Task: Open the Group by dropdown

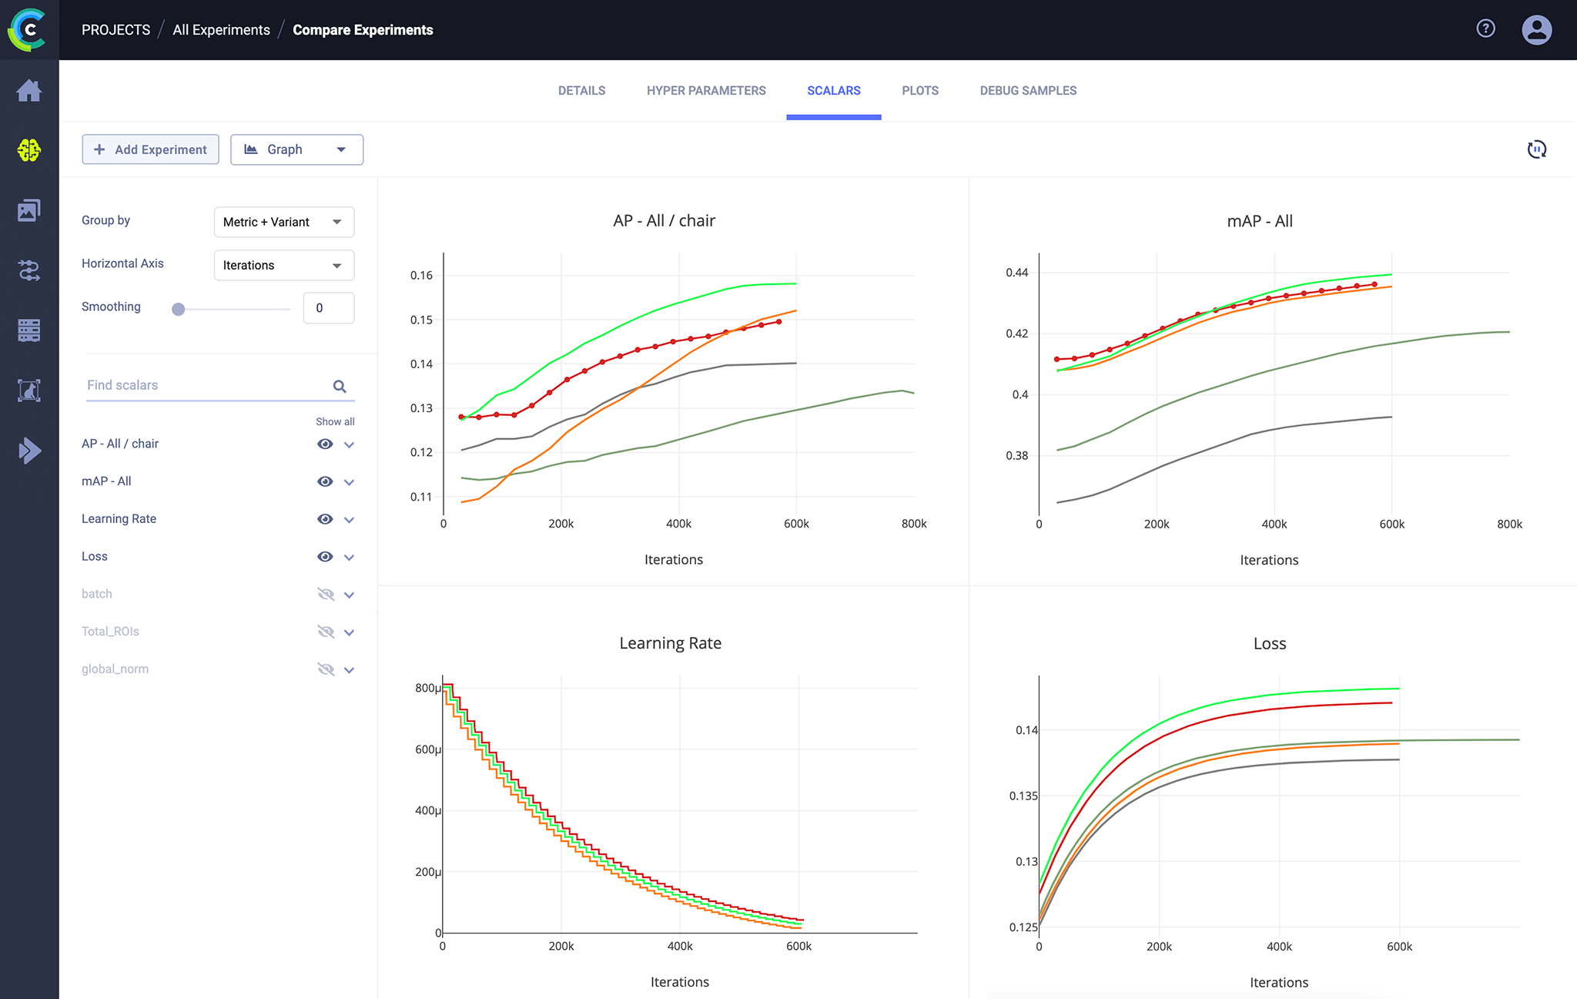Action: [283, 222]
